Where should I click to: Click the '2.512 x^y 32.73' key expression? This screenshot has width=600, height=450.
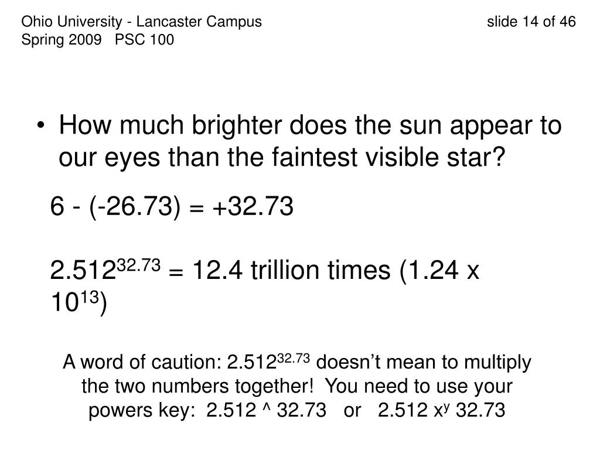[x=441, y=410]
